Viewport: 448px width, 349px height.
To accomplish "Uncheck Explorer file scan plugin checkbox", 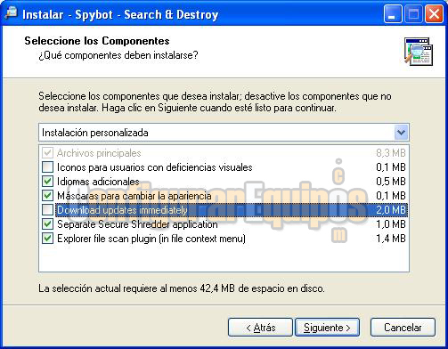I will [47, 239].
